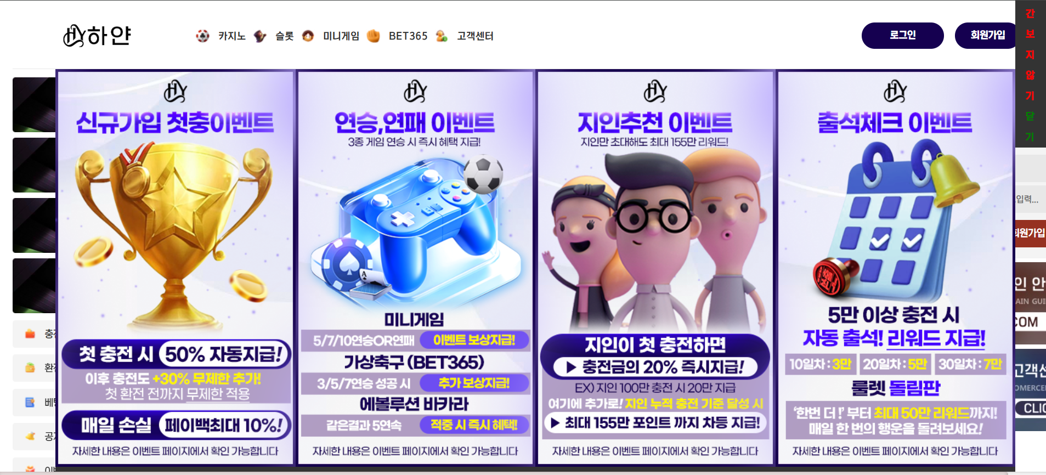Open the 미니게임 menu item
Viewport: 1046px width, 475px height.
click(x=341, y=36)
